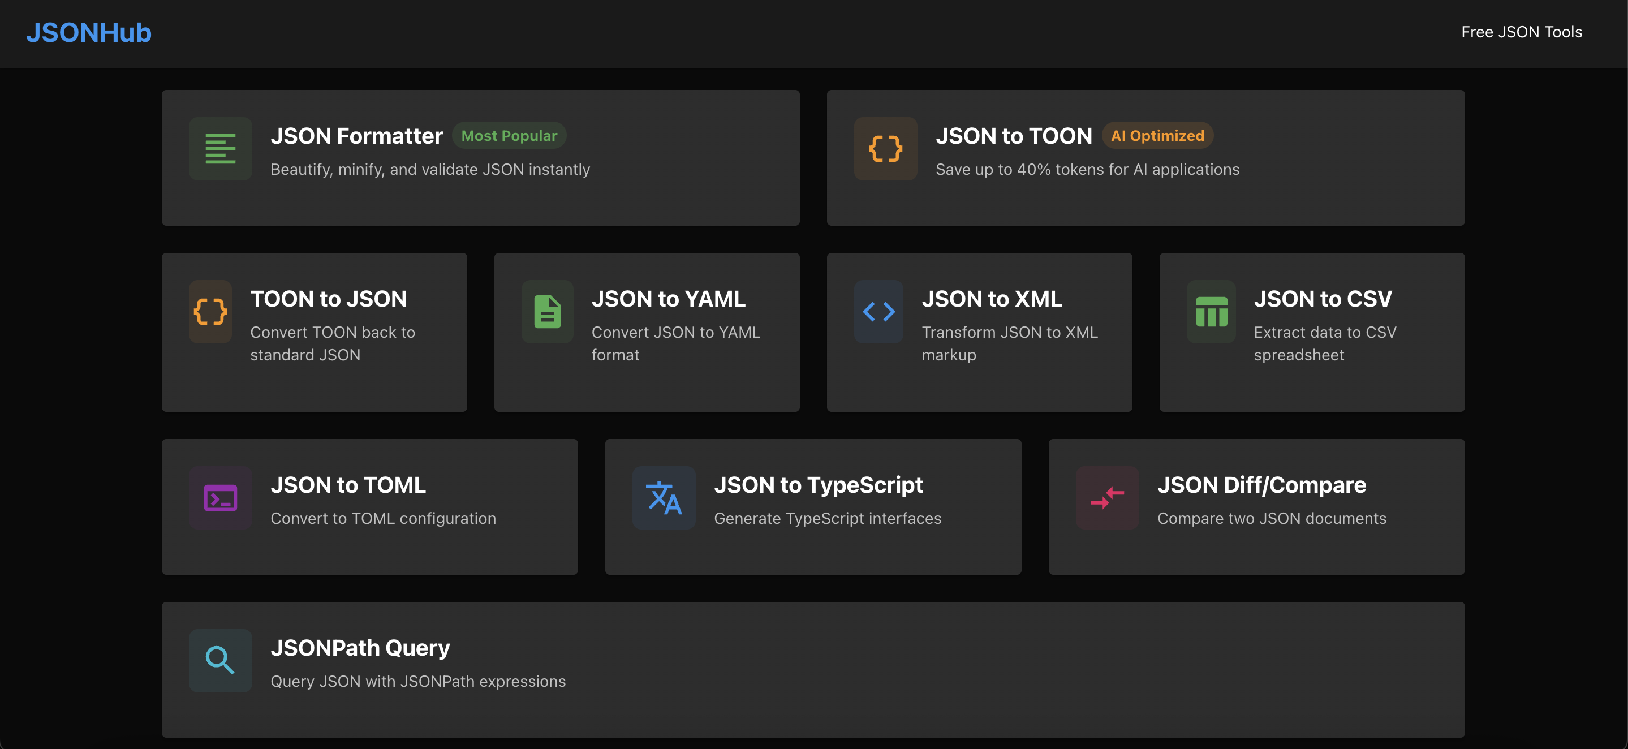Select the translate icon for JSON to TypeScript
1628x749 pixels.
point(664,498)
